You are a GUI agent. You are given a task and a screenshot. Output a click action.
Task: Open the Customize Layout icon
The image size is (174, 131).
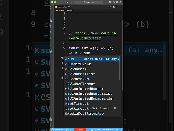pos(110,2)
